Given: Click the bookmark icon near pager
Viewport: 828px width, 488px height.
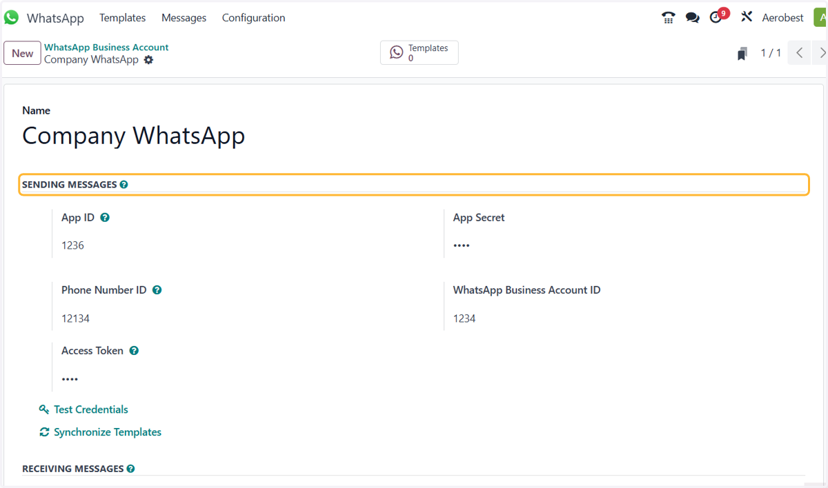Looking at the screenshot, I should pyautogui.click(x=742, y=53).
